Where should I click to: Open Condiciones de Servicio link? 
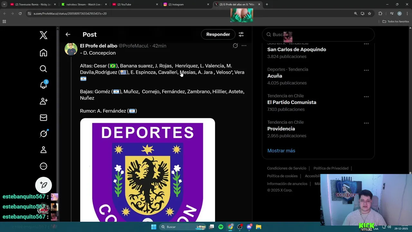tap(286, 168)
